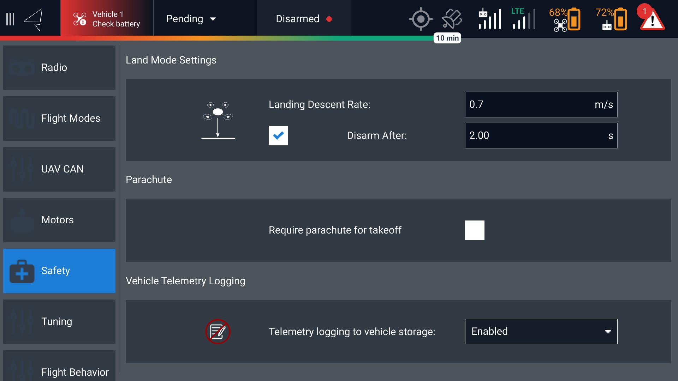678x381 pixels.
Task: Enable Require parachute for takeoff checkbox
Action: [x=475, y=230]
